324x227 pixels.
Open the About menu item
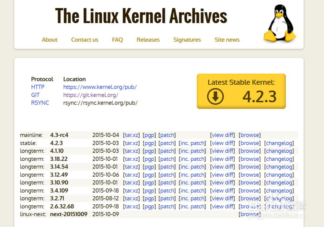pyautogui.click(x=50, y=39)
